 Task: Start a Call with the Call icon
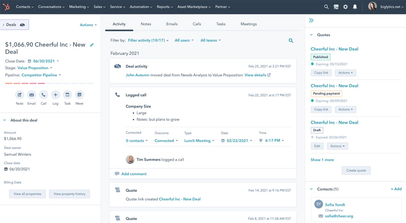43,95
